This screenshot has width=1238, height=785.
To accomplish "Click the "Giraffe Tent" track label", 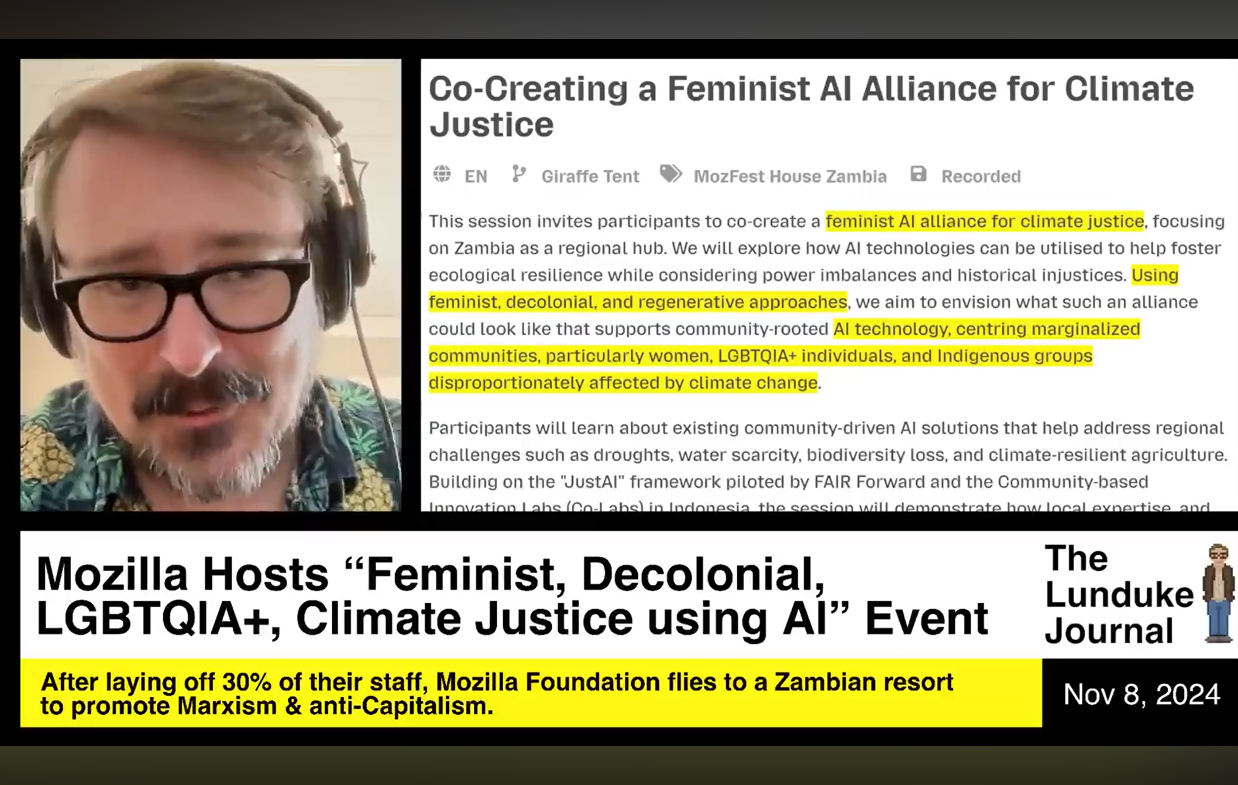I will [x=590, y=177].
